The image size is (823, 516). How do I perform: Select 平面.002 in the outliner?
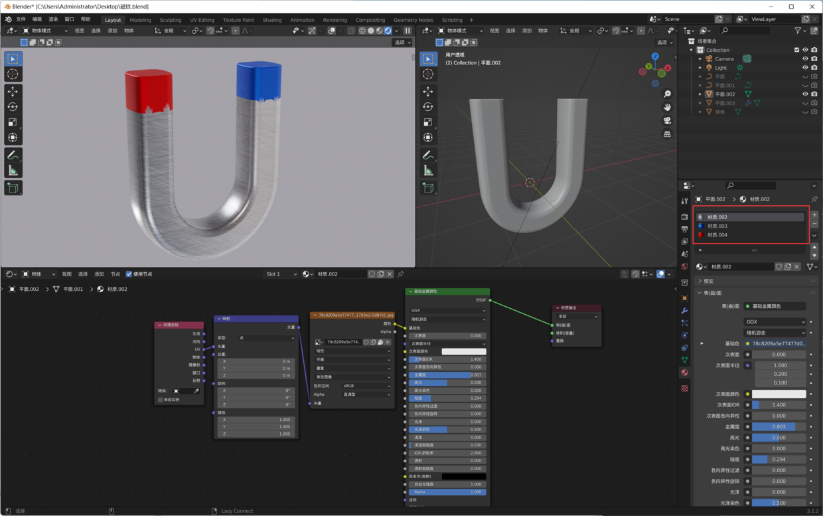(x=724, y=94)
